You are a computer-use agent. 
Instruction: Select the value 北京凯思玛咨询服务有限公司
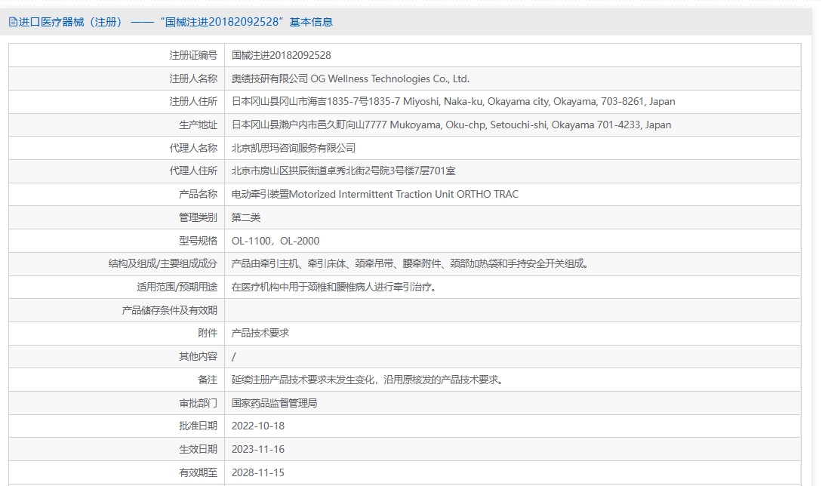click(294, 148)
